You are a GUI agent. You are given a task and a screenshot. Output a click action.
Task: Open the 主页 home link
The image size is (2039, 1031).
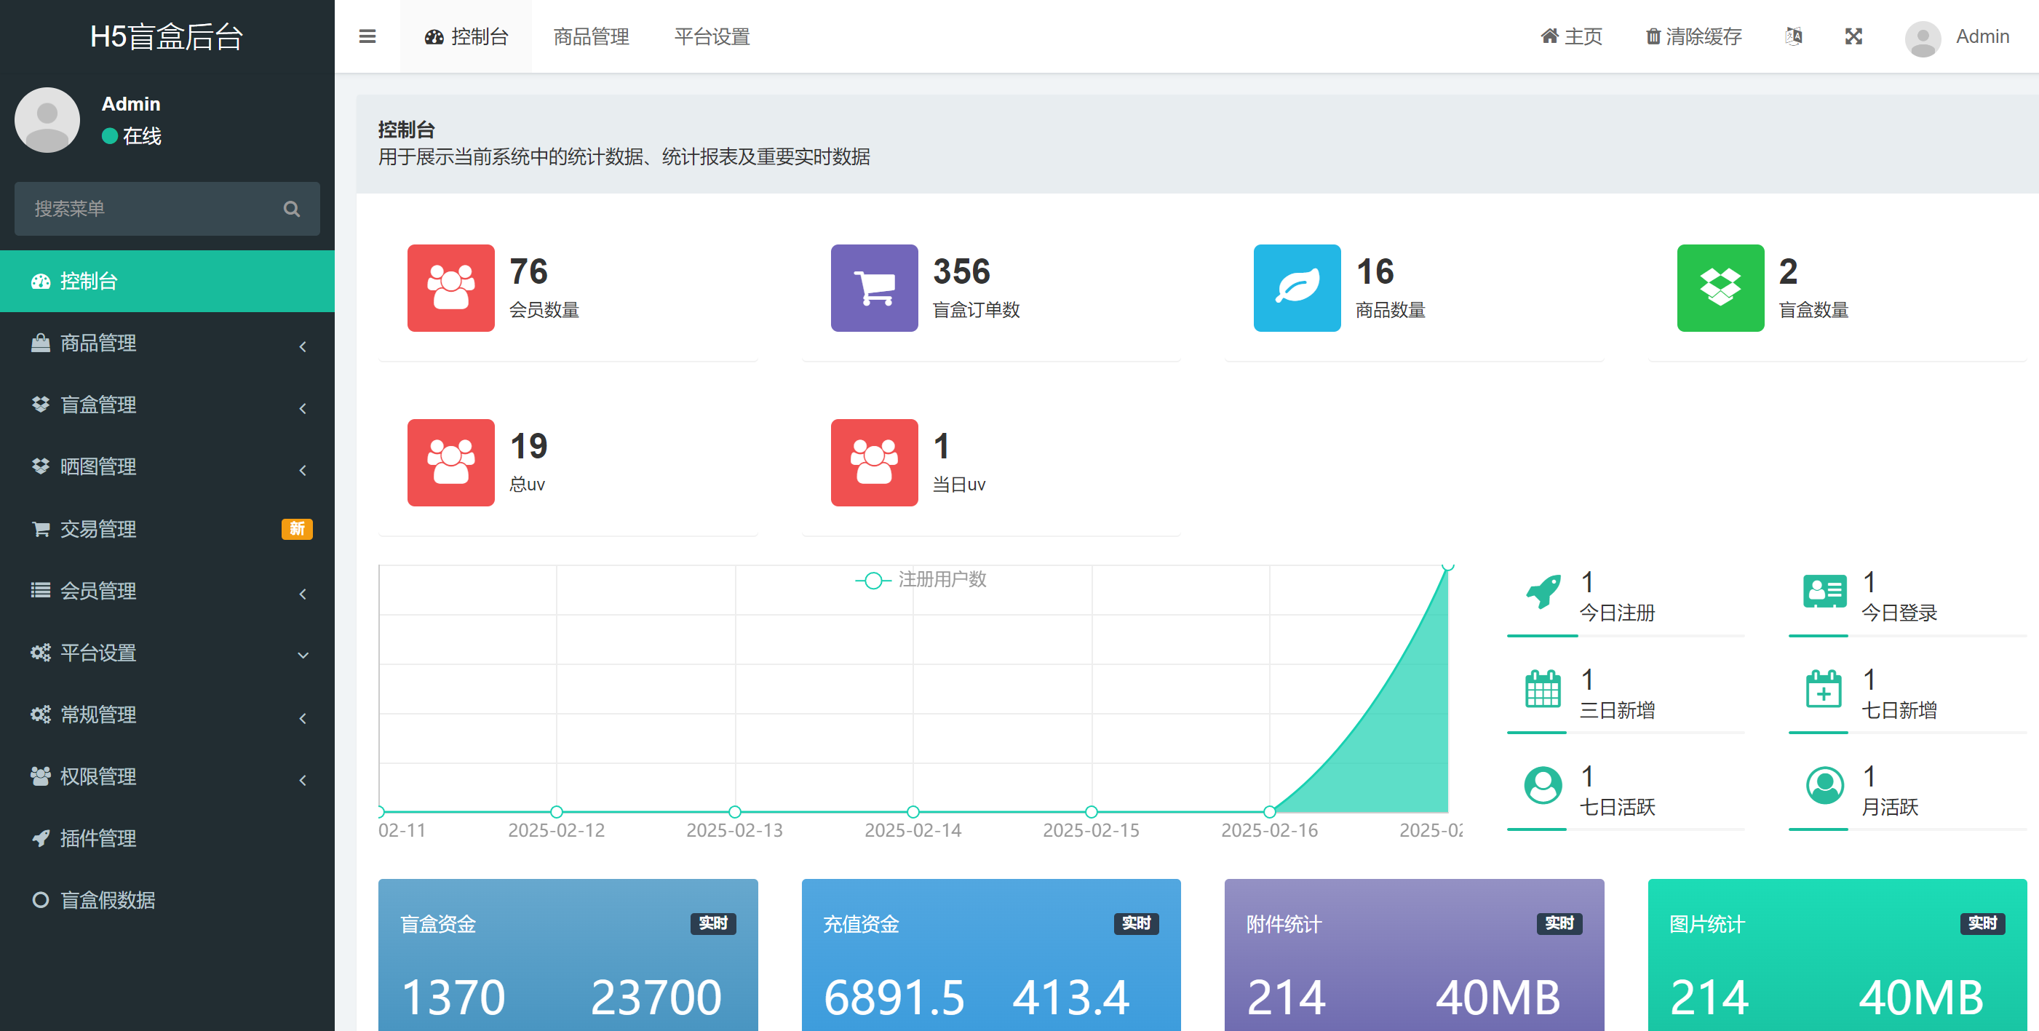tap(1571, 36)
